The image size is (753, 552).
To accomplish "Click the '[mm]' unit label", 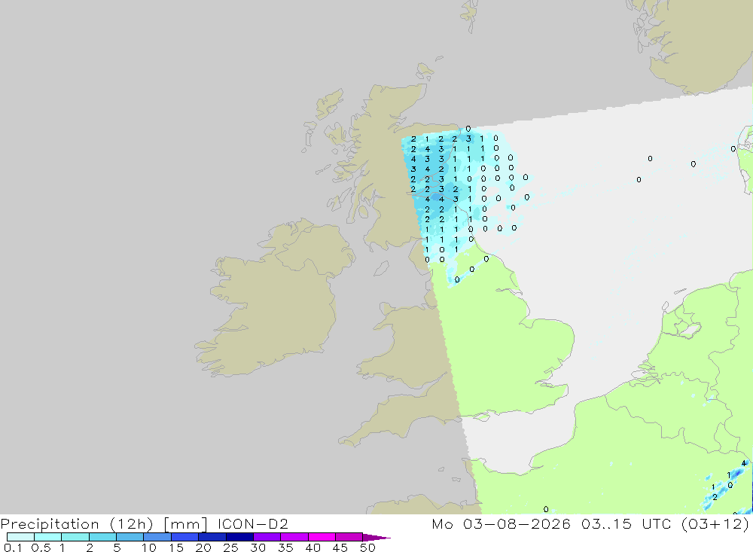I will [185, 524].
